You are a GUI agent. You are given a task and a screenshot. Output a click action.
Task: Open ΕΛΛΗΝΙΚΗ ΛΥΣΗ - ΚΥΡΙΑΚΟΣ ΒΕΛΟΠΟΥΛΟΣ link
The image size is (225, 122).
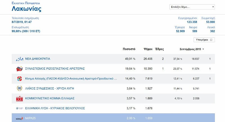click(x=55, y=108)
